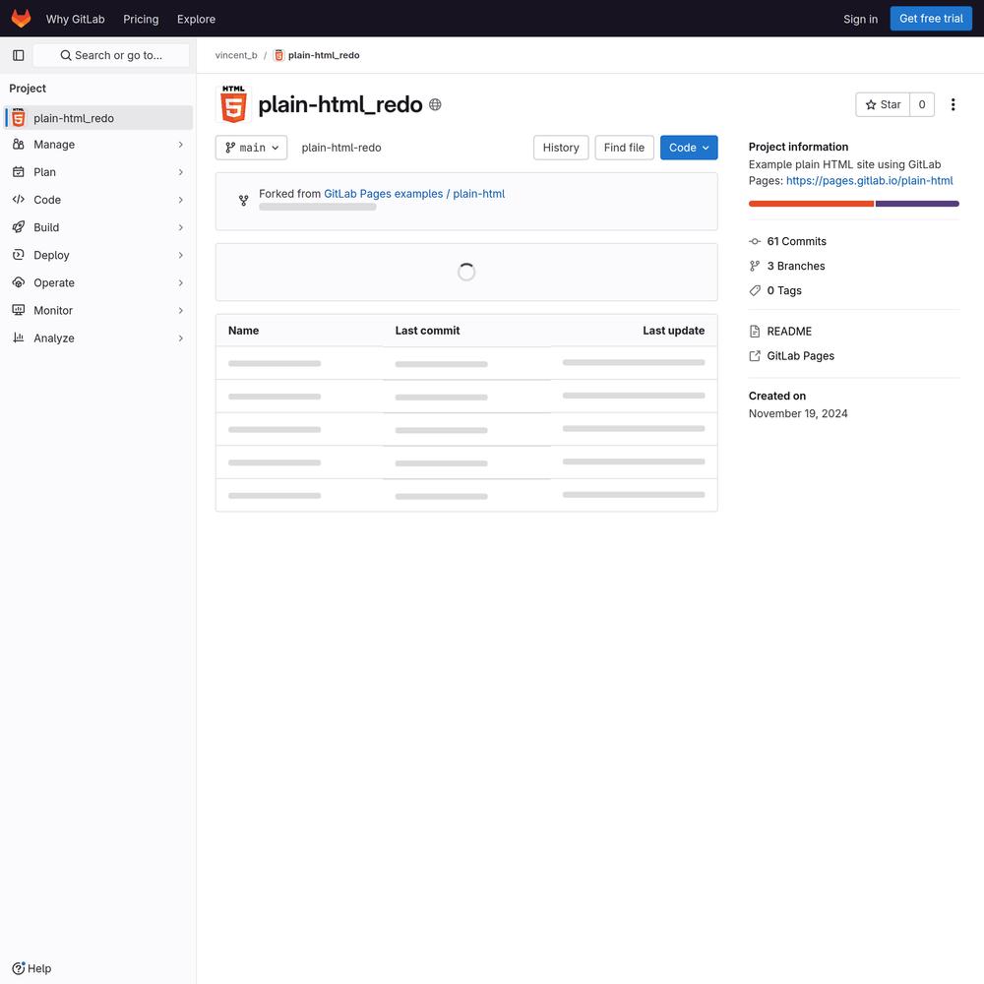Click the Find file button
This screenshot has height=984, width=984.
624,148
